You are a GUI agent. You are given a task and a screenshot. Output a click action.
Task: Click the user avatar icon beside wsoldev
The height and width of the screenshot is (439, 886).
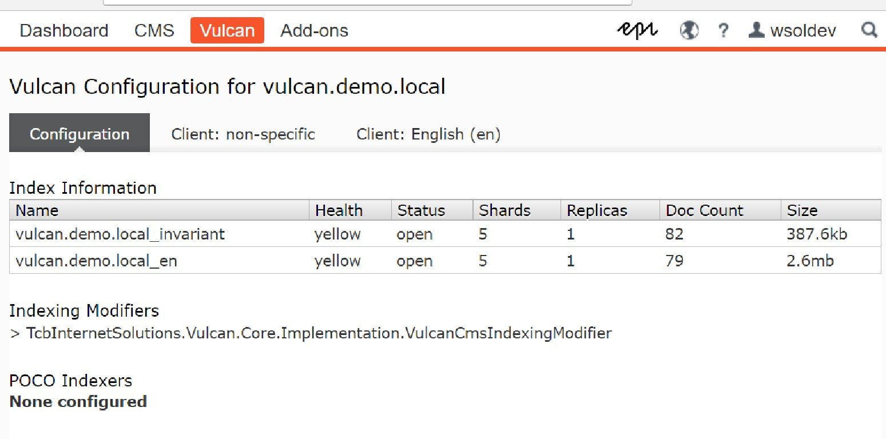756,30
